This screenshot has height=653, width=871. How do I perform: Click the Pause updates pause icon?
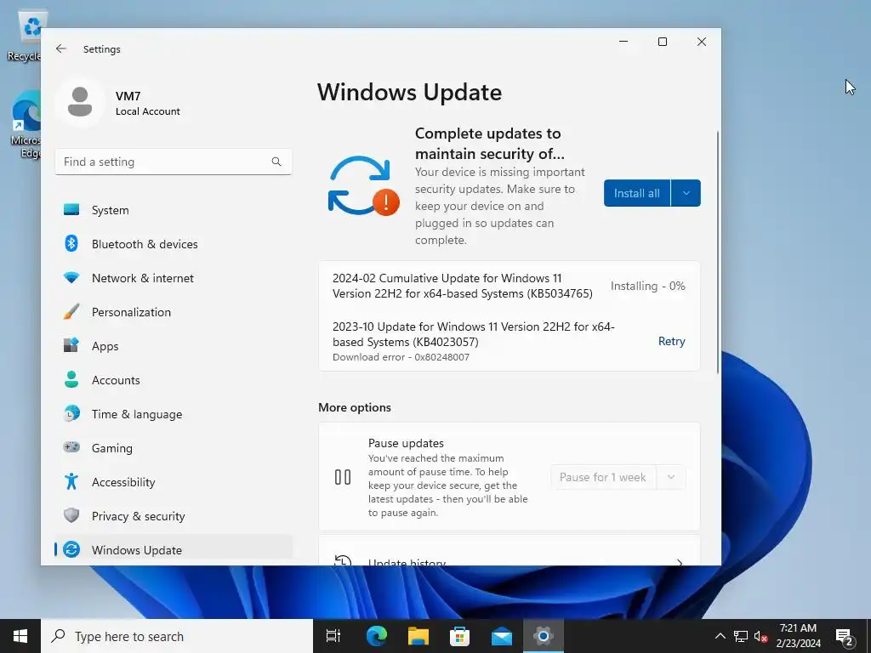tap(343, 477)
